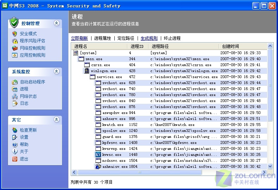Click 进程属性 action
The image size is (278, 190).
click(102, 38)
